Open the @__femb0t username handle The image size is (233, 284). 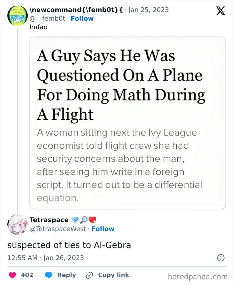[x=47, y=18]
